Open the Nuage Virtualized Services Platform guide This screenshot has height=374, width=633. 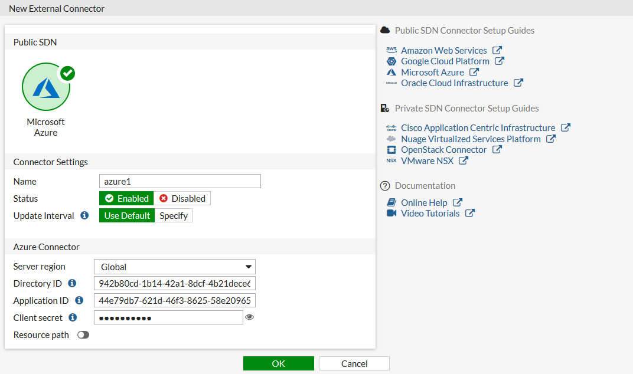click(471, 139)
